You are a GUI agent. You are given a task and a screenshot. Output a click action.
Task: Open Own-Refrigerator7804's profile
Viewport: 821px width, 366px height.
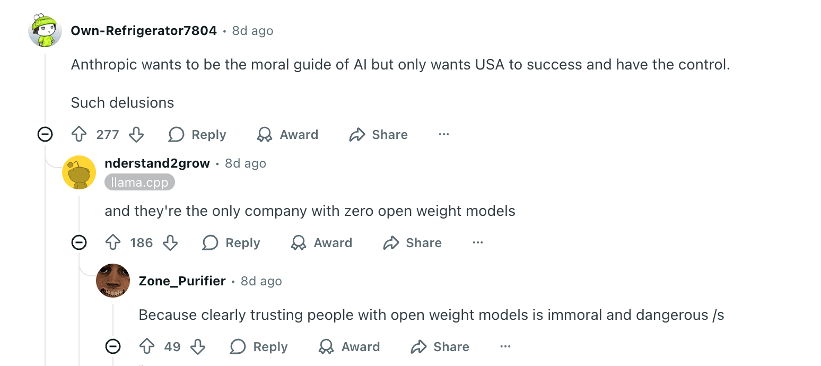coord(144,30)
